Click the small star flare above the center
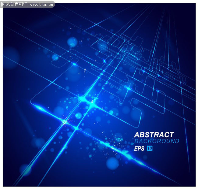The height and width of the screenshot is (189, 198). [x=75, y=64]
